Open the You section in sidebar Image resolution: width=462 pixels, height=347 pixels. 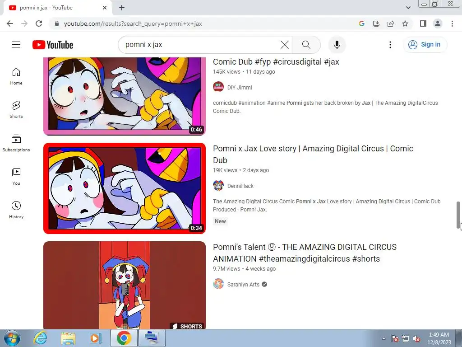(16, 177)
